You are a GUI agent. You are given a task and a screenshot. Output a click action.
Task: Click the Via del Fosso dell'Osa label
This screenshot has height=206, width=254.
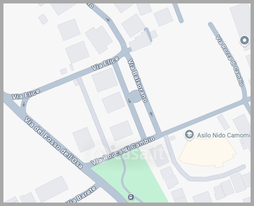coord(54,142)
